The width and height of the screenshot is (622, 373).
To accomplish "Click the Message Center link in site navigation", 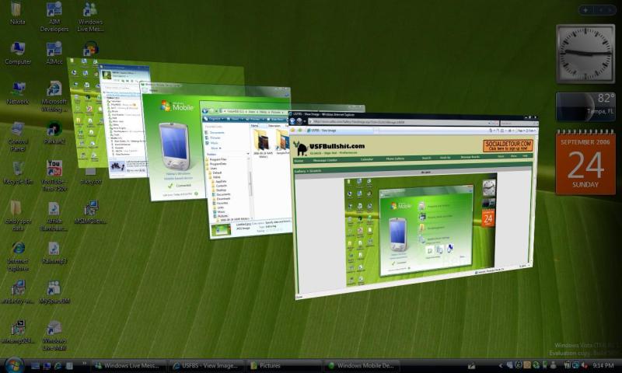I will (x=325, y=160).
